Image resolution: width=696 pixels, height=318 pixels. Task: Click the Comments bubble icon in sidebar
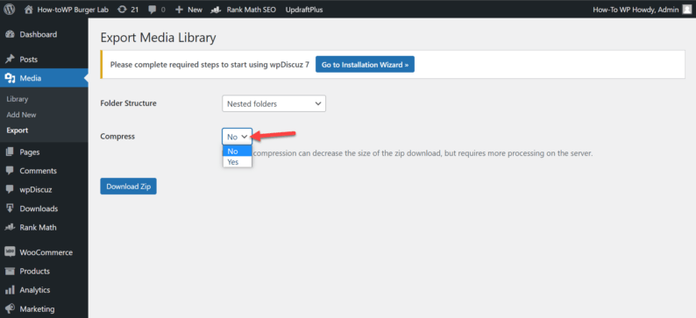[10, 171]
